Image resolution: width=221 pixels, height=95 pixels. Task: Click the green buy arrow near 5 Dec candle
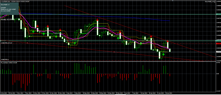coord(75,43)
